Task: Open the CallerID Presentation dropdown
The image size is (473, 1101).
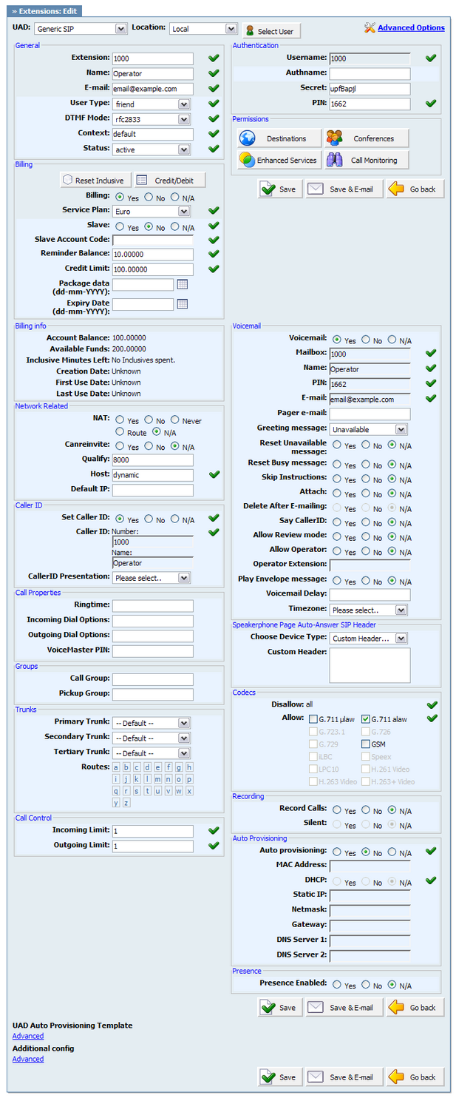Action: pos(152,577)
